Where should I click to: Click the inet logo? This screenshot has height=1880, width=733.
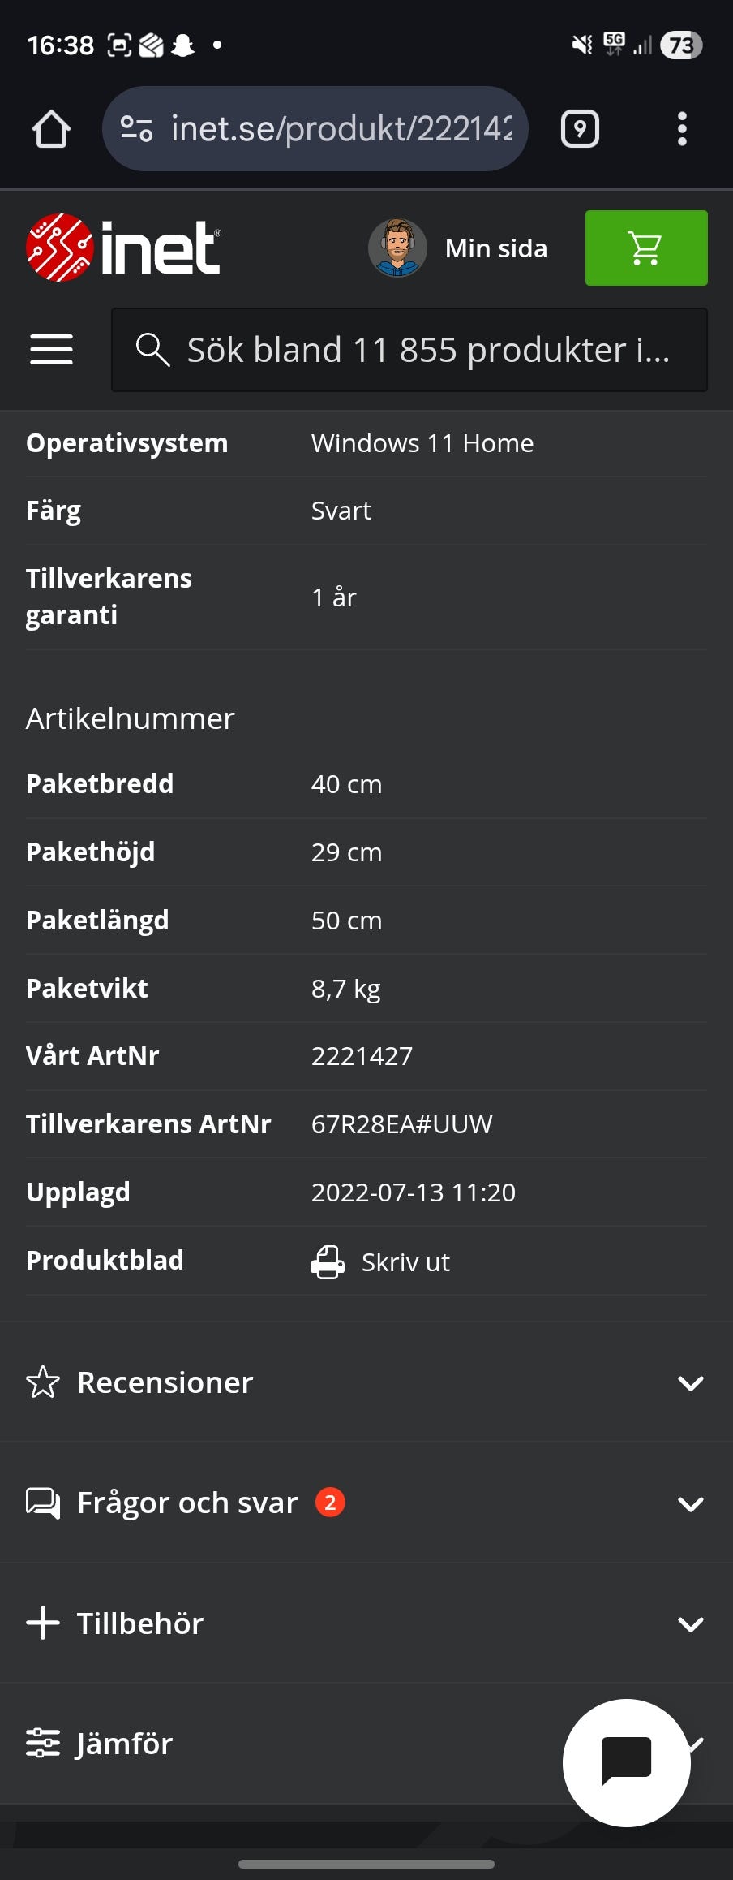point(123,248)
